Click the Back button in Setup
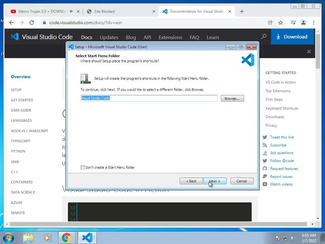This screenshot has height=244, width=325. tap(191, 181)
